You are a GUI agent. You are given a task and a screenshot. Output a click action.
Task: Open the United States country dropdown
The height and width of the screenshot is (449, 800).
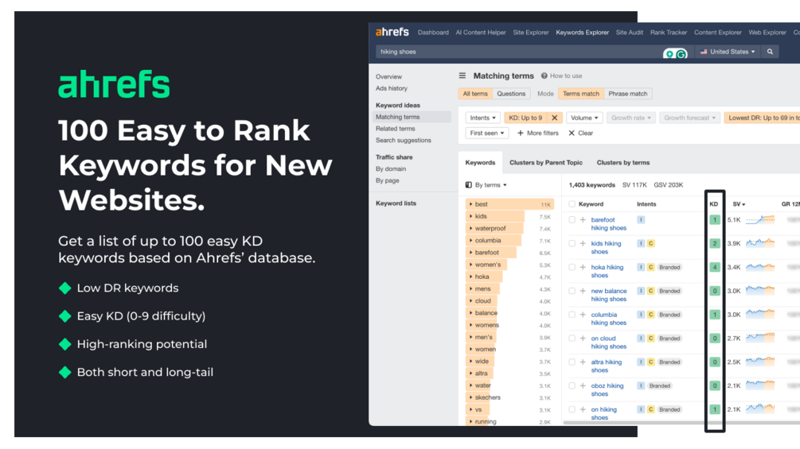pyautogui.click(x=728, y=52)
